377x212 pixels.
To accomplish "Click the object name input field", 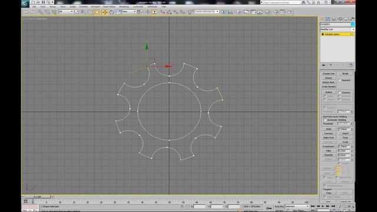I will click(x=335, y=24).
